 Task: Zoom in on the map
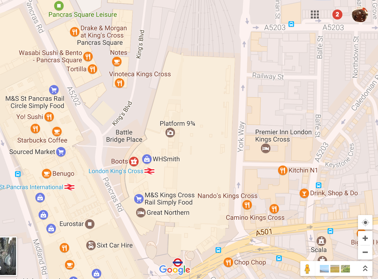pos(365,238)
